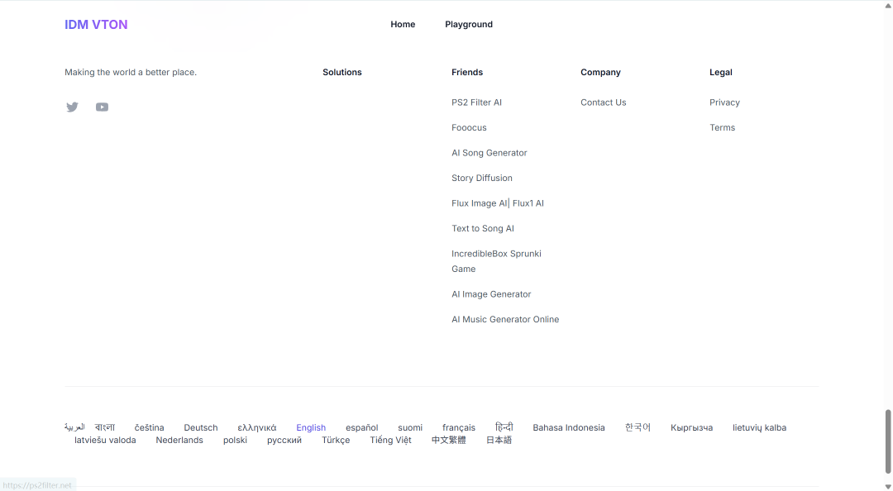
Task: Switch language to français
Action: point(458,428)
